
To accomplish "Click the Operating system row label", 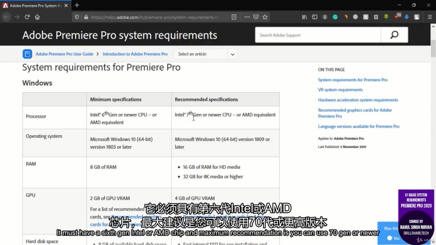I will (44, 136).
